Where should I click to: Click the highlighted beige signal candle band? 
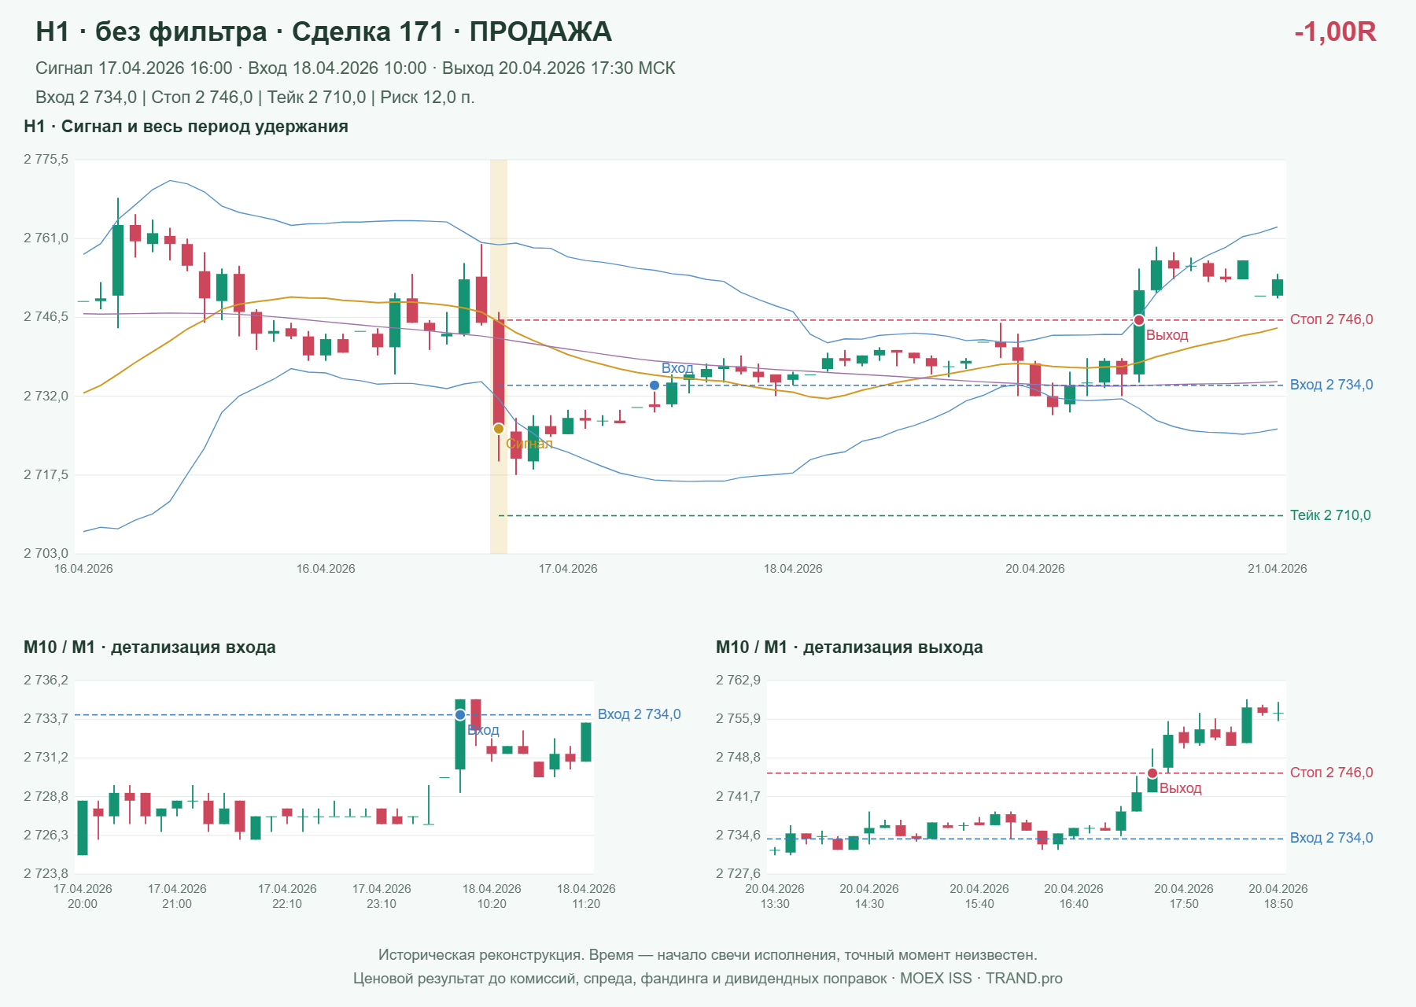click(x=499, y=356)
